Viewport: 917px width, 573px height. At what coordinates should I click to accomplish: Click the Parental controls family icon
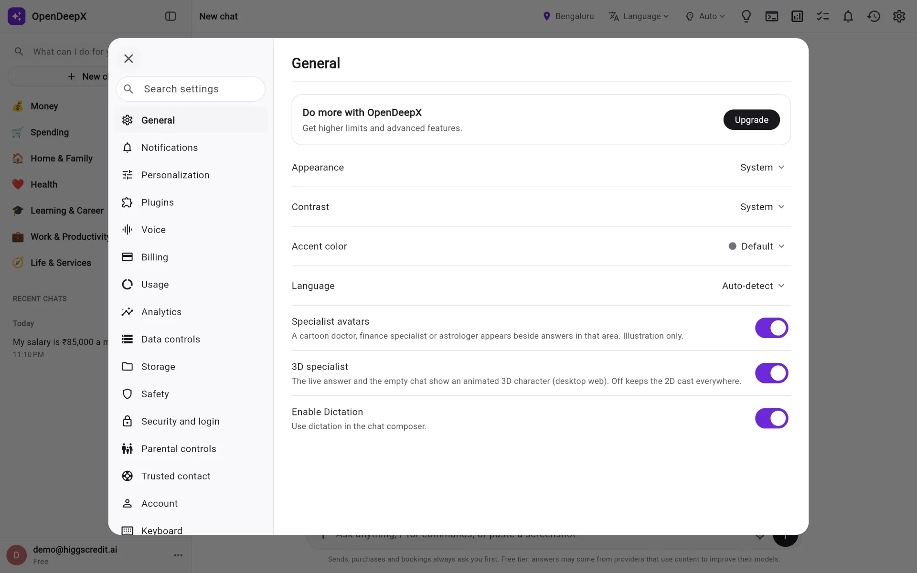(127, 449)
